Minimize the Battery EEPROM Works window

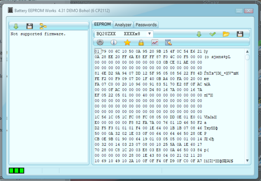click(239, 11)
